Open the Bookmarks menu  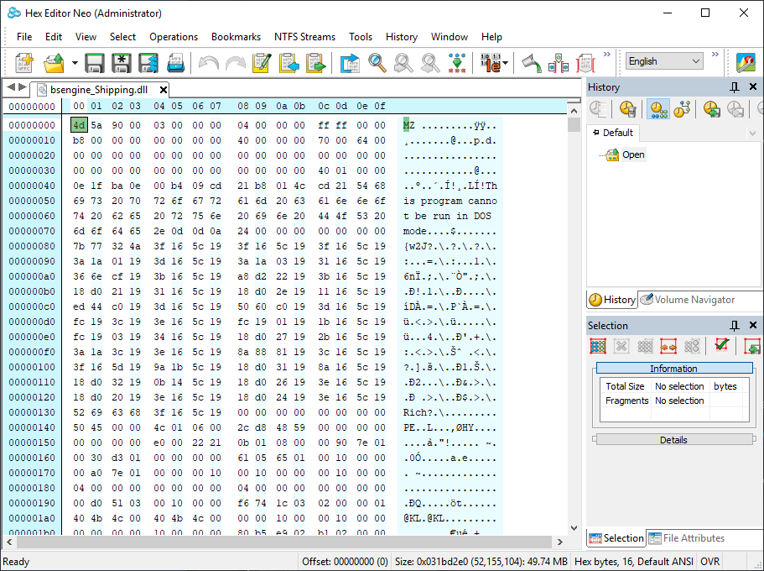tap(236, 37)
